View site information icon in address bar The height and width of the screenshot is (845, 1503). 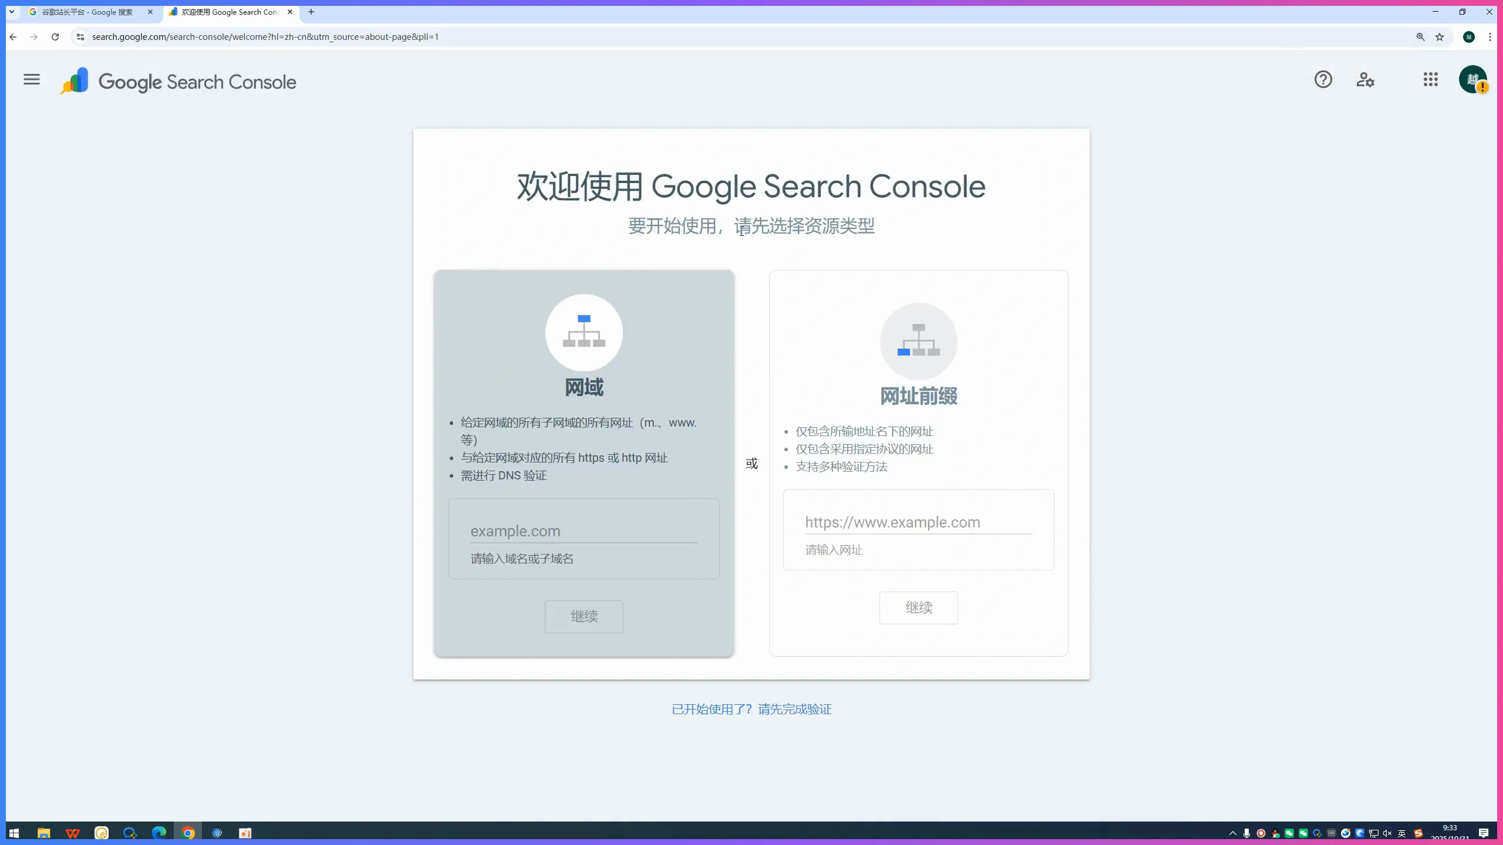[x=80, y=37]
